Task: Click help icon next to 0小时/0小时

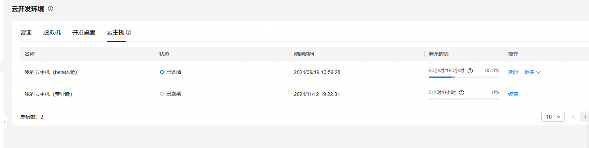Action: (462, 93)
